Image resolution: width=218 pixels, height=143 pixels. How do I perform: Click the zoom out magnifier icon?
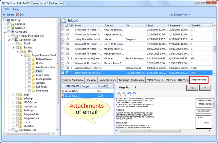click(x=119, y=94)
